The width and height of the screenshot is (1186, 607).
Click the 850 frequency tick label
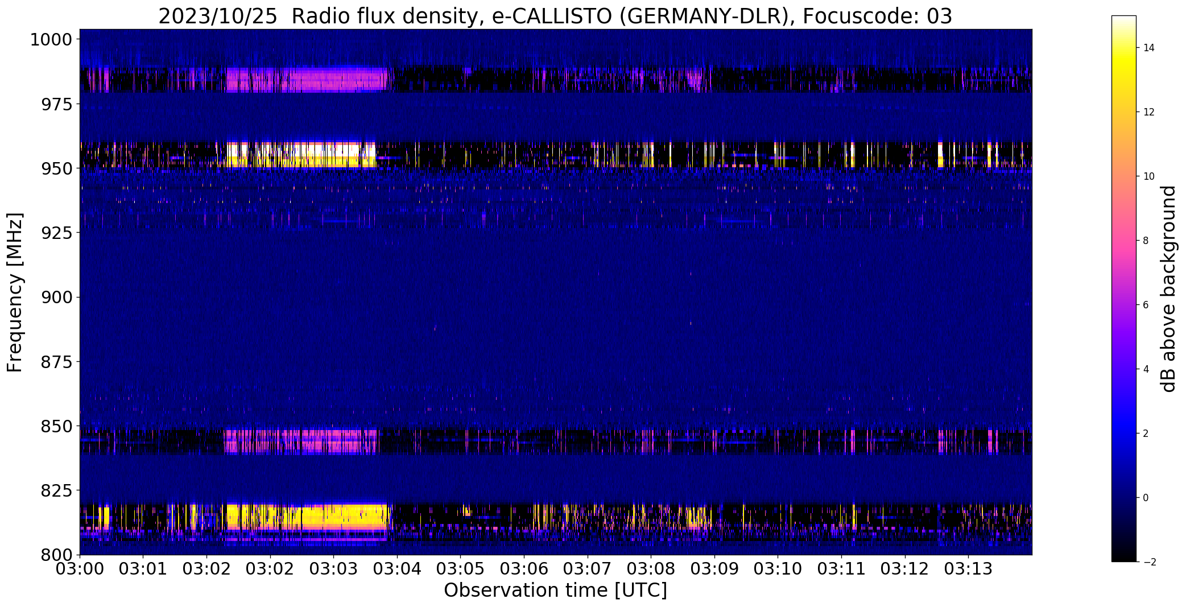click(x=56, y=426)
